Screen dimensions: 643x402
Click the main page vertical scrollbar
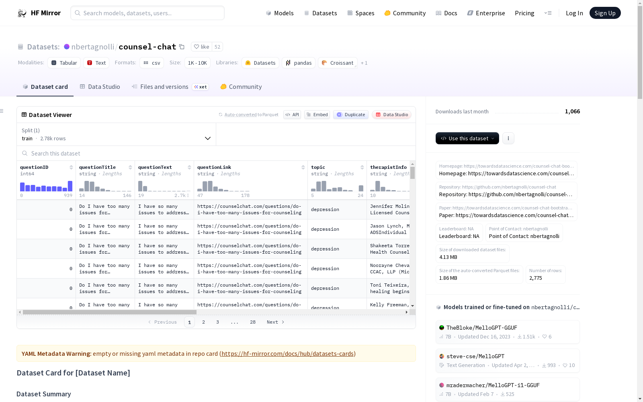pos(640,52)
